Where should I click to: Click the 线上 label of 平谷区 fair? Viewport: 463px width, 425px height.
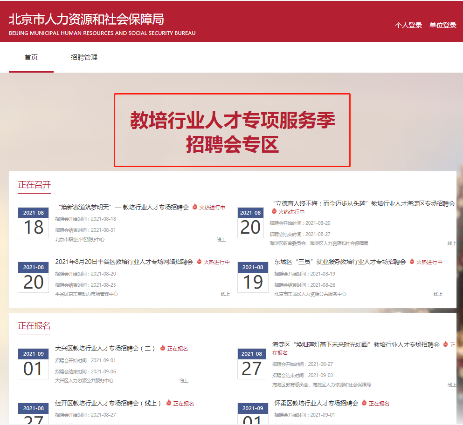(225, 294)
